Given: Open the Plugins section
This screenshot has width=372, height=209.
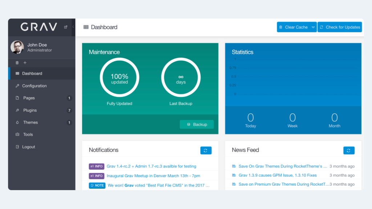Looking at the screenshot, I should point(42,110).
